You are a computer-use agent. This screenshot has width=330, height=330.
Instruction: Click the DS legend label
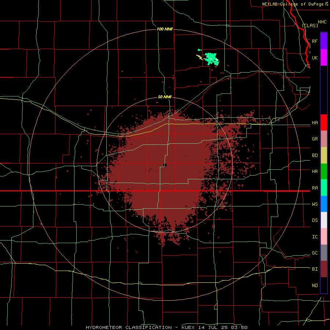coord(315,220)
